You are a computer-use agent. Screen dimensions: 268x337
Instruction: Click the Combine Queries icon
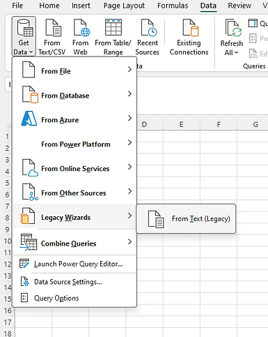(x=29, y=242)
